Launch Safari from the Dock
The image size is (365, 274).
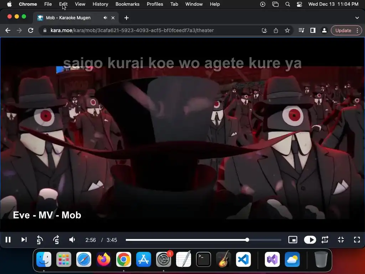(x=84, y=259)
